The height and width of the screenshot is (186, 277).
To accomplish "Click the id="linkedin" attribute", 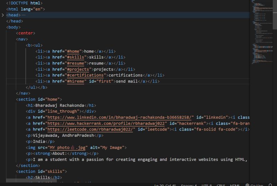I will [212, 117].
